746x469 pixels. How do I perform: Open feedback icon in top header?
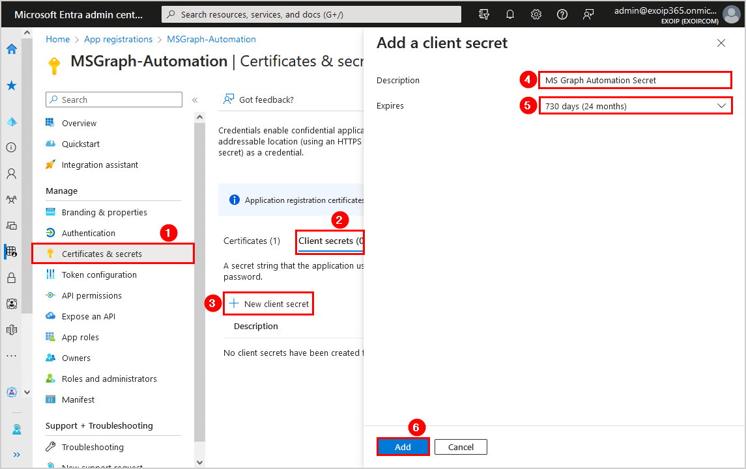click(x=588, y=14)
